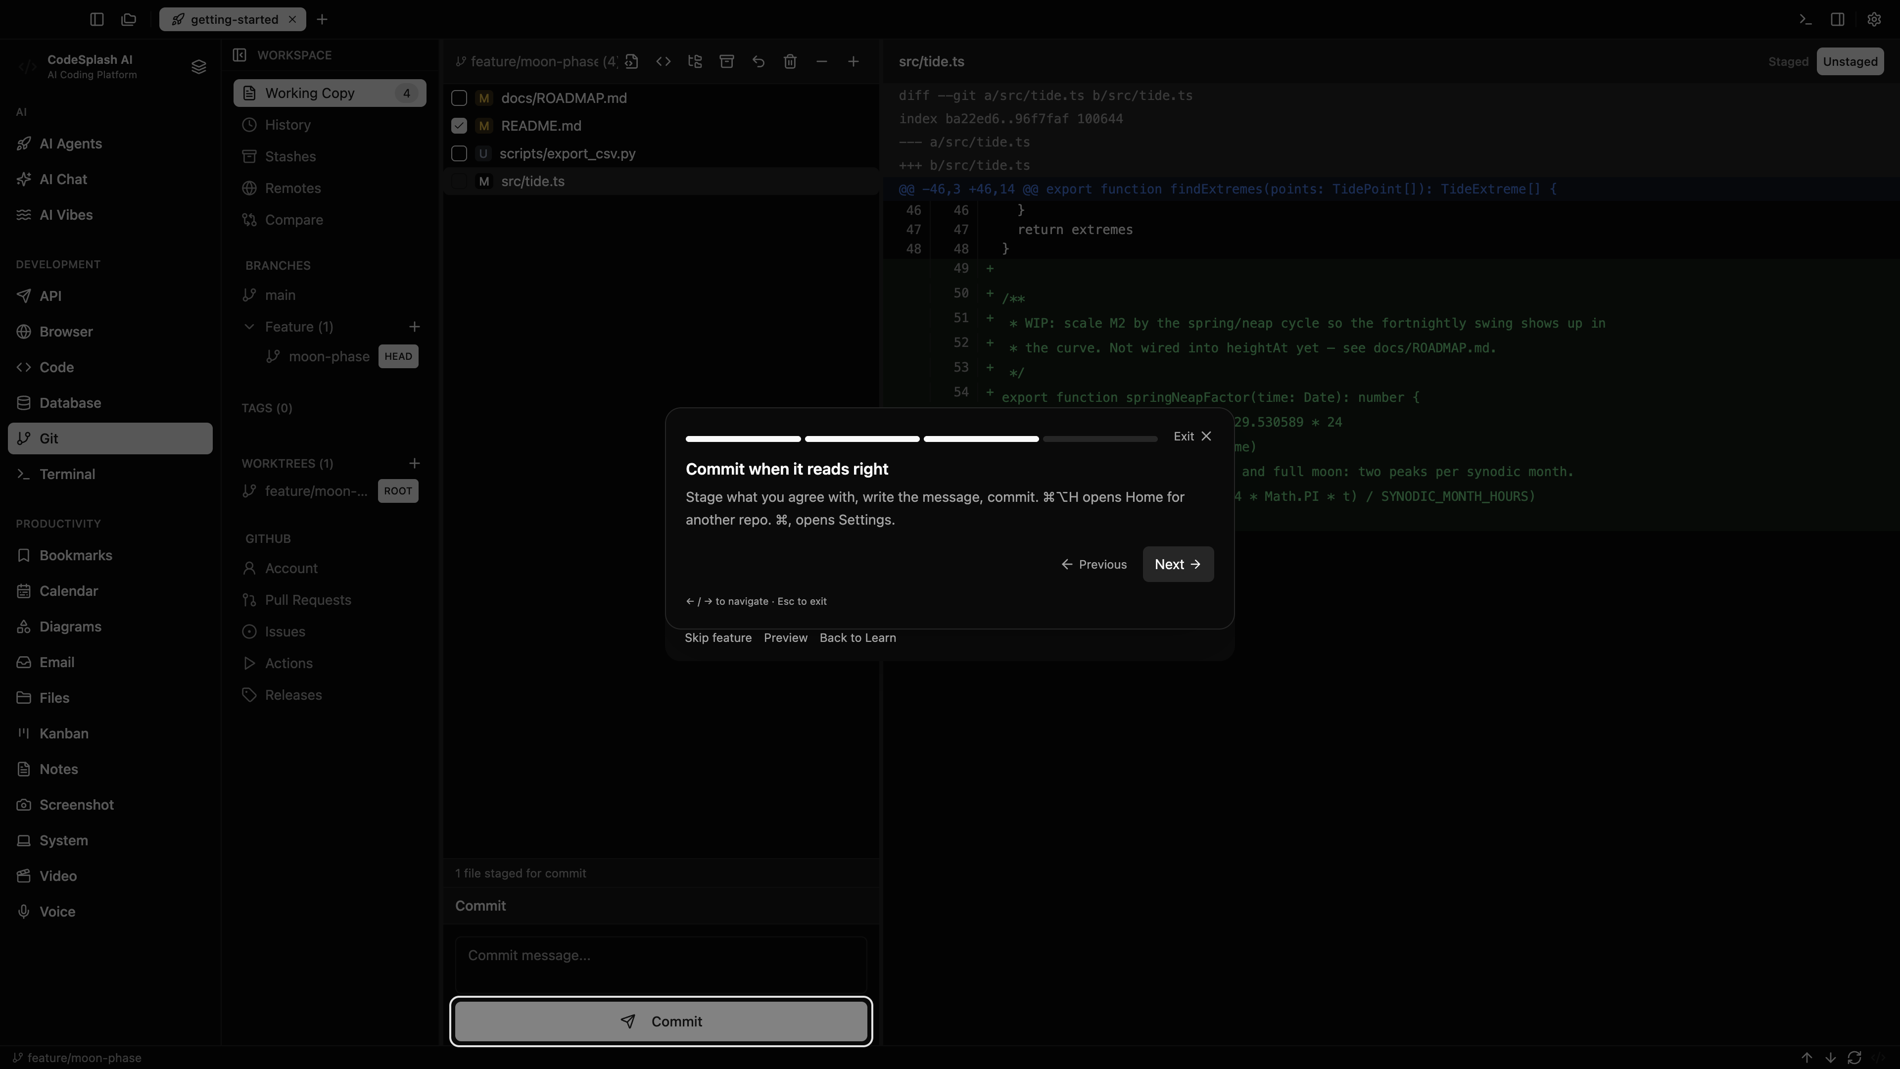The image size is (1900, 1069).
Task: Go to Previous tour step
Action: (1094, 564)
